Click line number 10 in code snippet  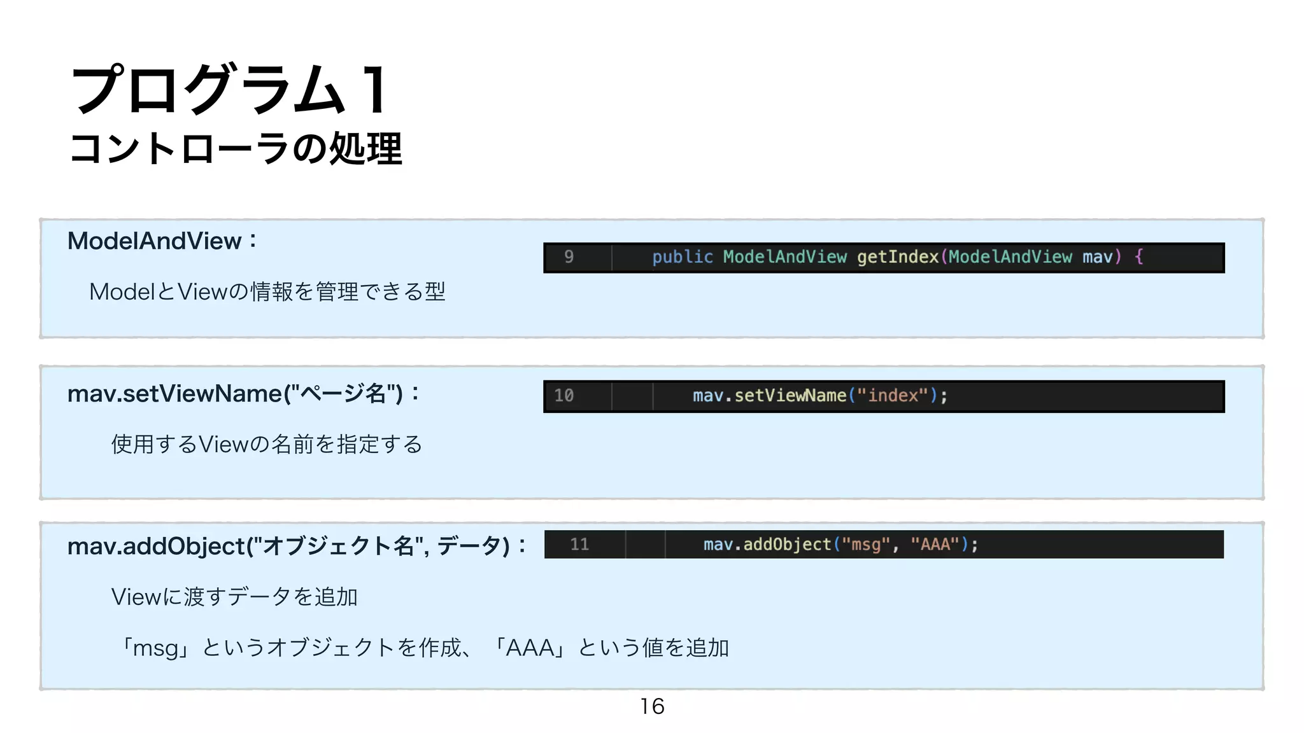click(564, 396)
